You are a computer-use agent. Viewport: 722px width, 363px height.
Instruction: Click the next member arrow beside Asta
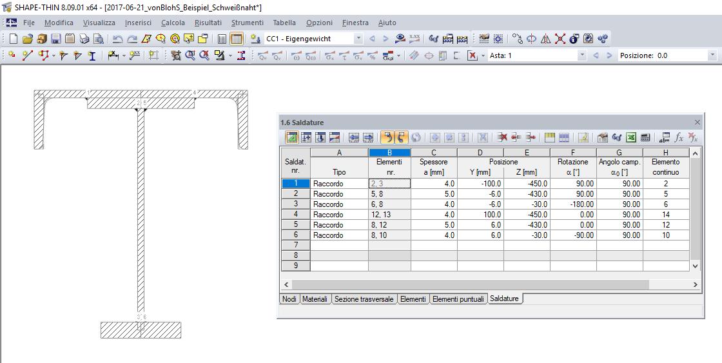click(609, 55)
